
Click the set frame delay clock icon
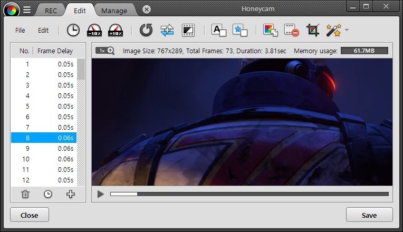point(73,31)
